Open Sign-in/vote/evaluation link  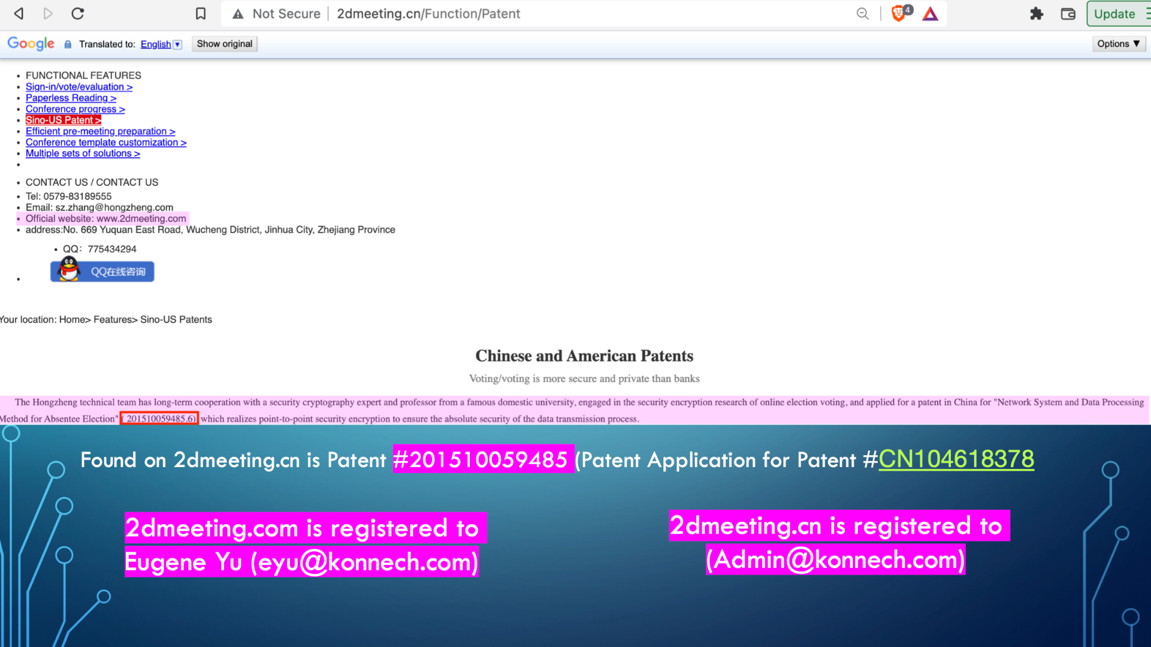tap(79, 87)
